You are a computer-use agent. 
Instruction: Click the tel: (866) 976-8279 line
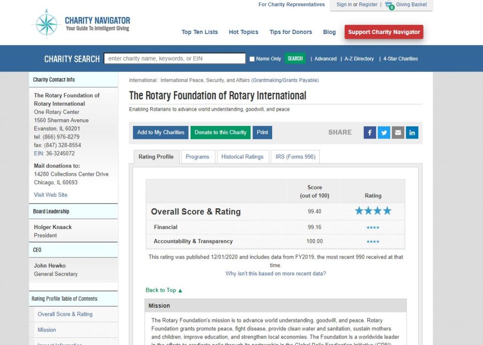(57, 137)
